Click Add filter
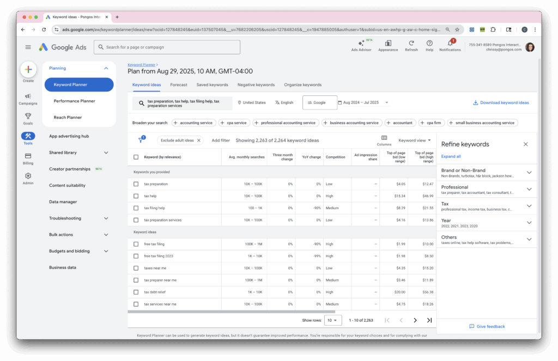Screen dimensions: 558x361 coord(221,140)
